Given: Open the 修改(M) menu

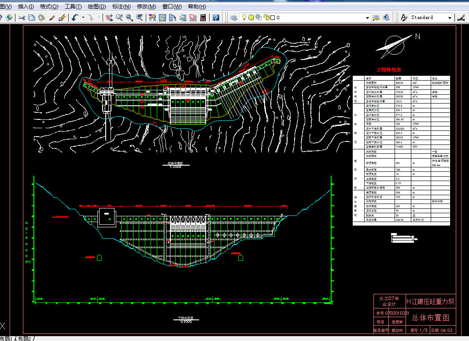Looking at the screenshot, I should coord(146,6).
